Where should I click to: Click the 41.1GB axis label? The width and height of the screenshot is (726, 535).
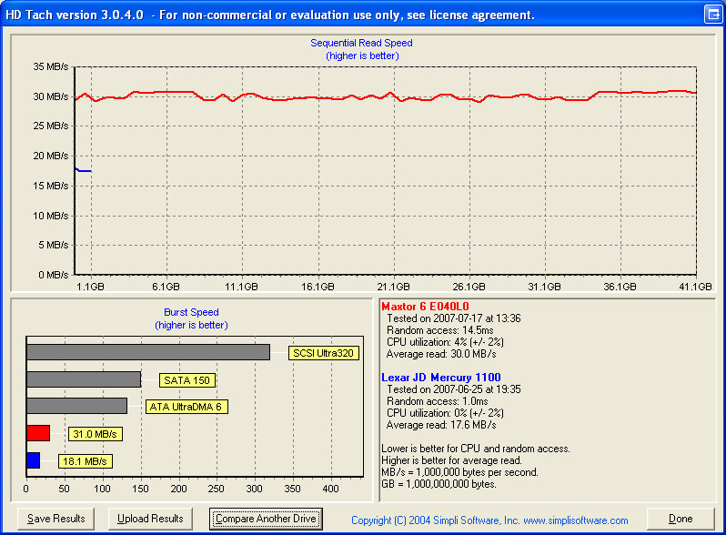pyautogui.click(x=695, y=287)
